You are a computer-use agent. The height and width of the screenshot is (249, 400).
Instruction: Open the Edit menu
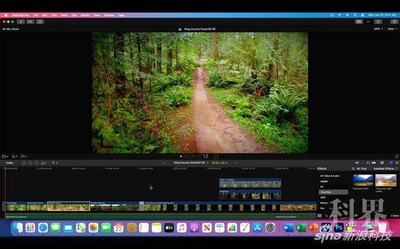pos(44,15)
